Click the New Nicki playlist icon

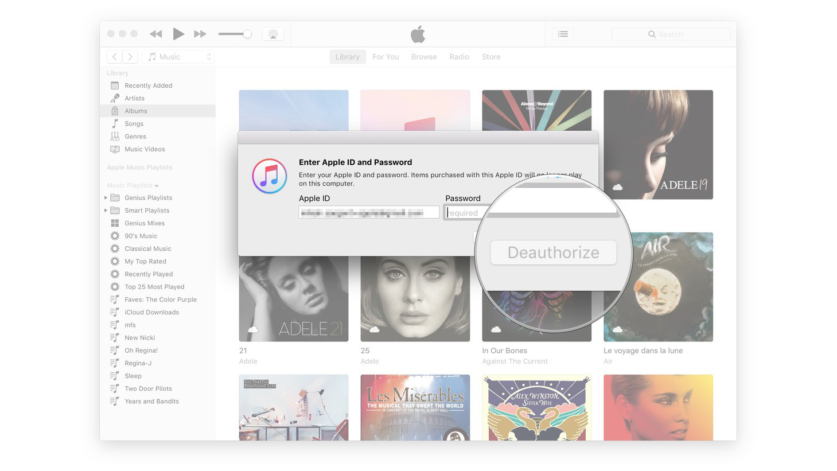click(115, 337)
